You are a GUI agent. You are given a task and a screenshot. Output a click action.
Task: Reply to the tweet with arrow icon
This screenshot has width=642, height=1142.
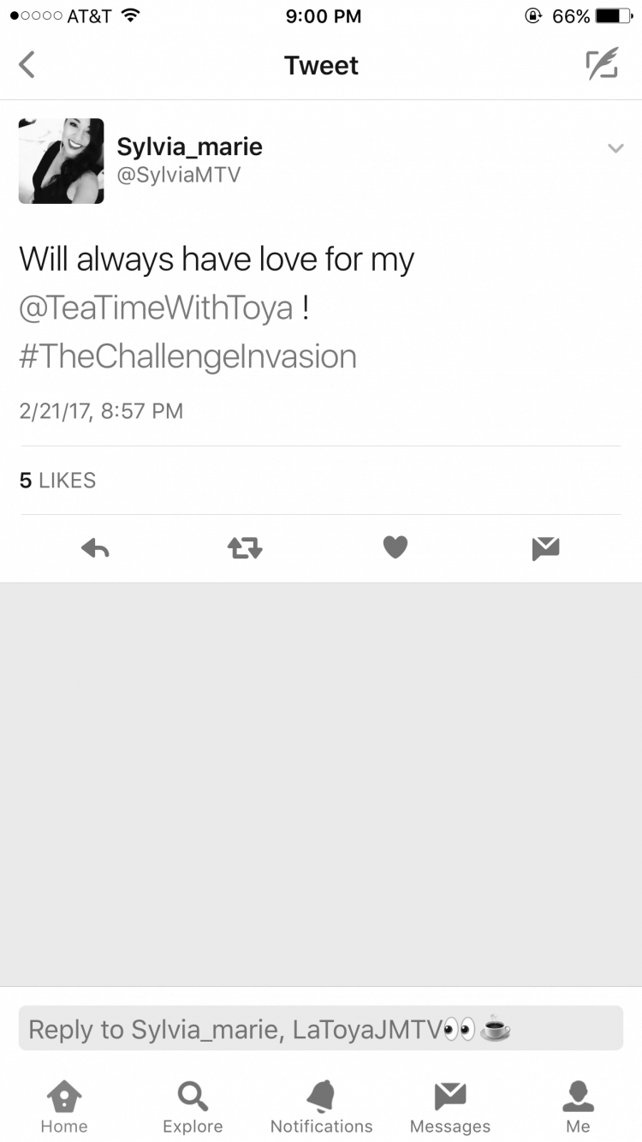point(95,548)
